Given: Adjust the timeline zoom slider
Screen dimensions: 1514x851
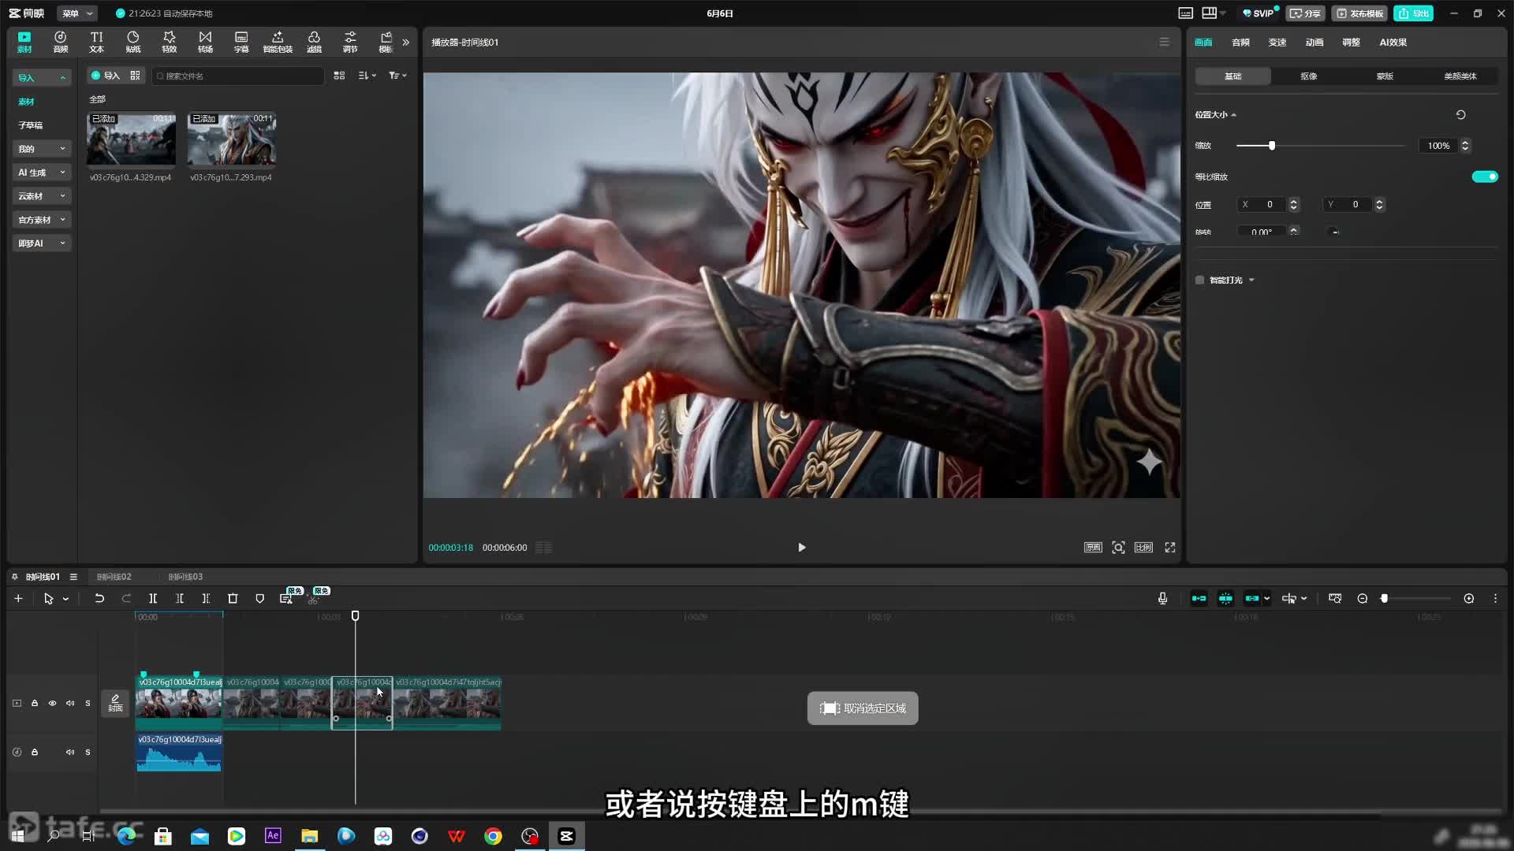Looking at the screenshot, I should [x=1384, y=599].
